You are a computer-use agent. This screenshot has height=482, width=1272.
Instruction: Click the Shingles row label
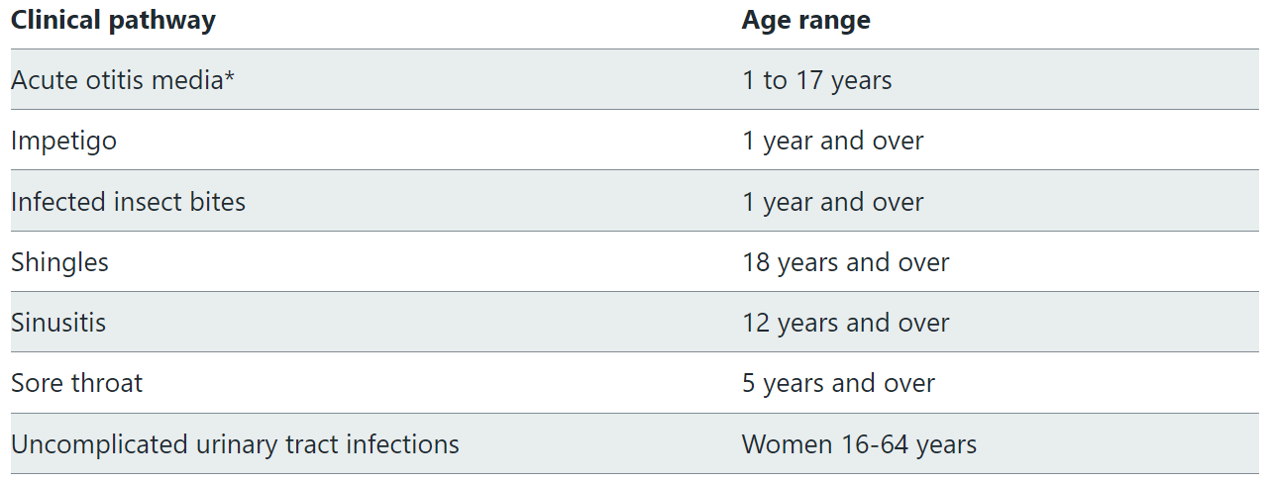[59, 262]
